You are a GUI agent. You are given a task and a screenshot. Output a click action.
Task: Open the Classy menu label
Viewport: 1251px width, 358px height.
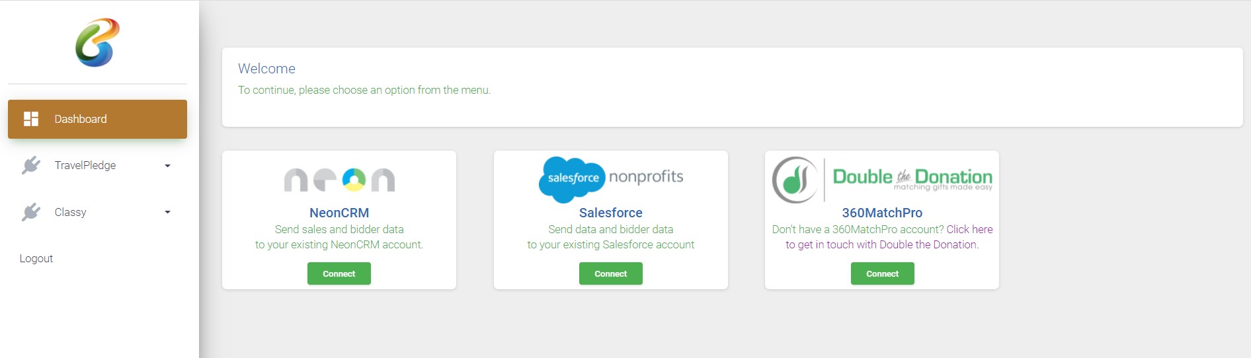tap(70, 212)
